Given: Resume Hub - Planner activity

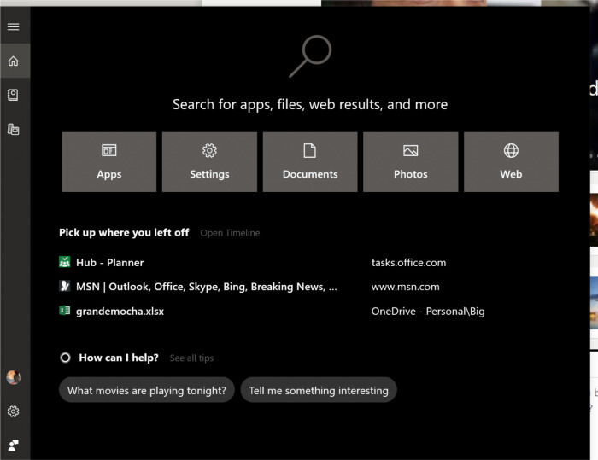Looking at the screenshot, I should pyautogui.click(x=109, y=263).
